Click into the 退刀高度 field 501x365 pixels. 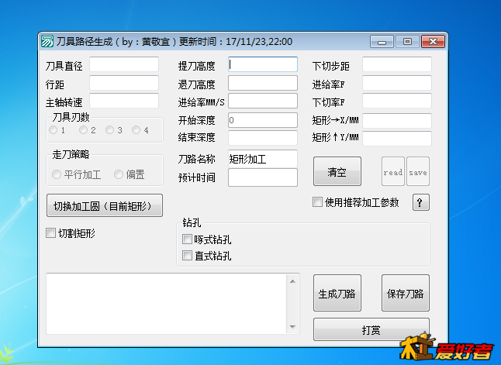click(263, 83)
